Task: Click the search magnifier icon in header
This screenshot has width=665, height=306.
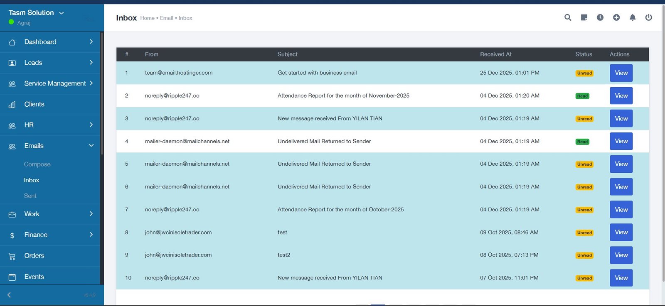Action: [x=568, y=17]
